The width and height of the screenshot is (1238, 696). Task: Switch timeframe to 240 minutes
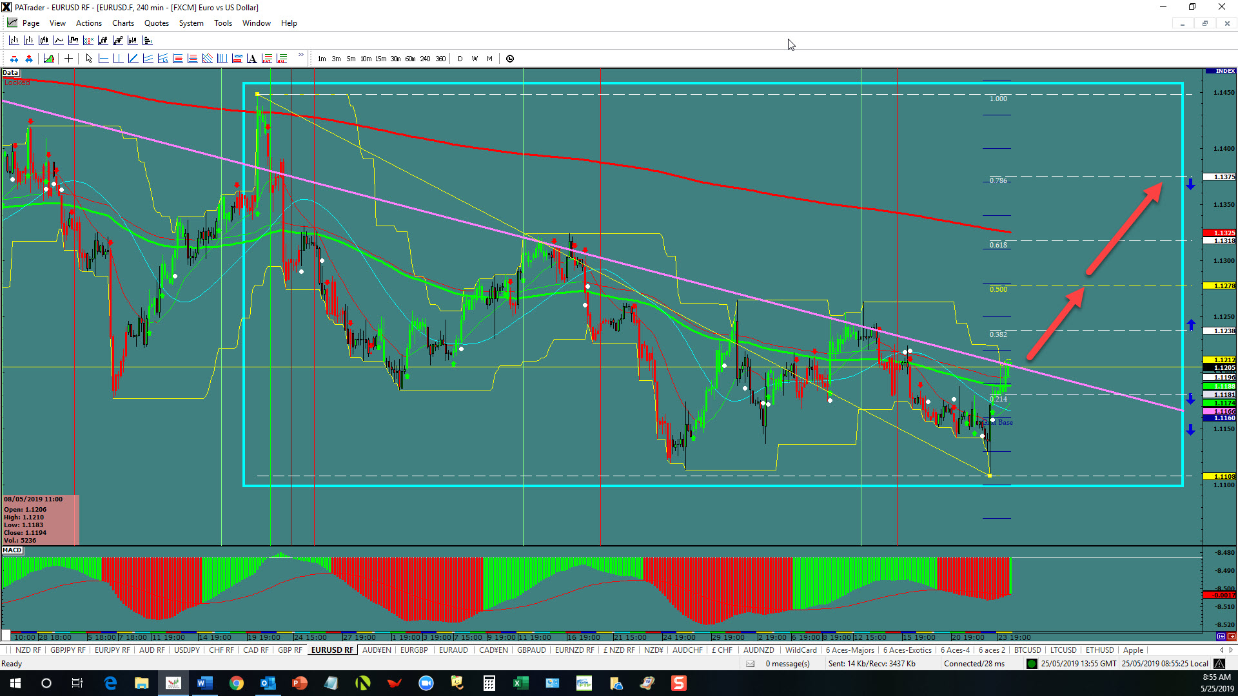(x=425, y=59)
